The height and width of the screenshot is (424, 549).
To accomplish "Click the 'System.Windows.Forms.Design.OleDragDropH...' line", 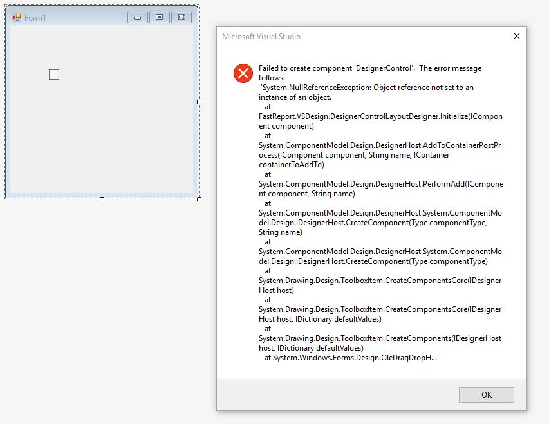I will click(x=351, y=358).
